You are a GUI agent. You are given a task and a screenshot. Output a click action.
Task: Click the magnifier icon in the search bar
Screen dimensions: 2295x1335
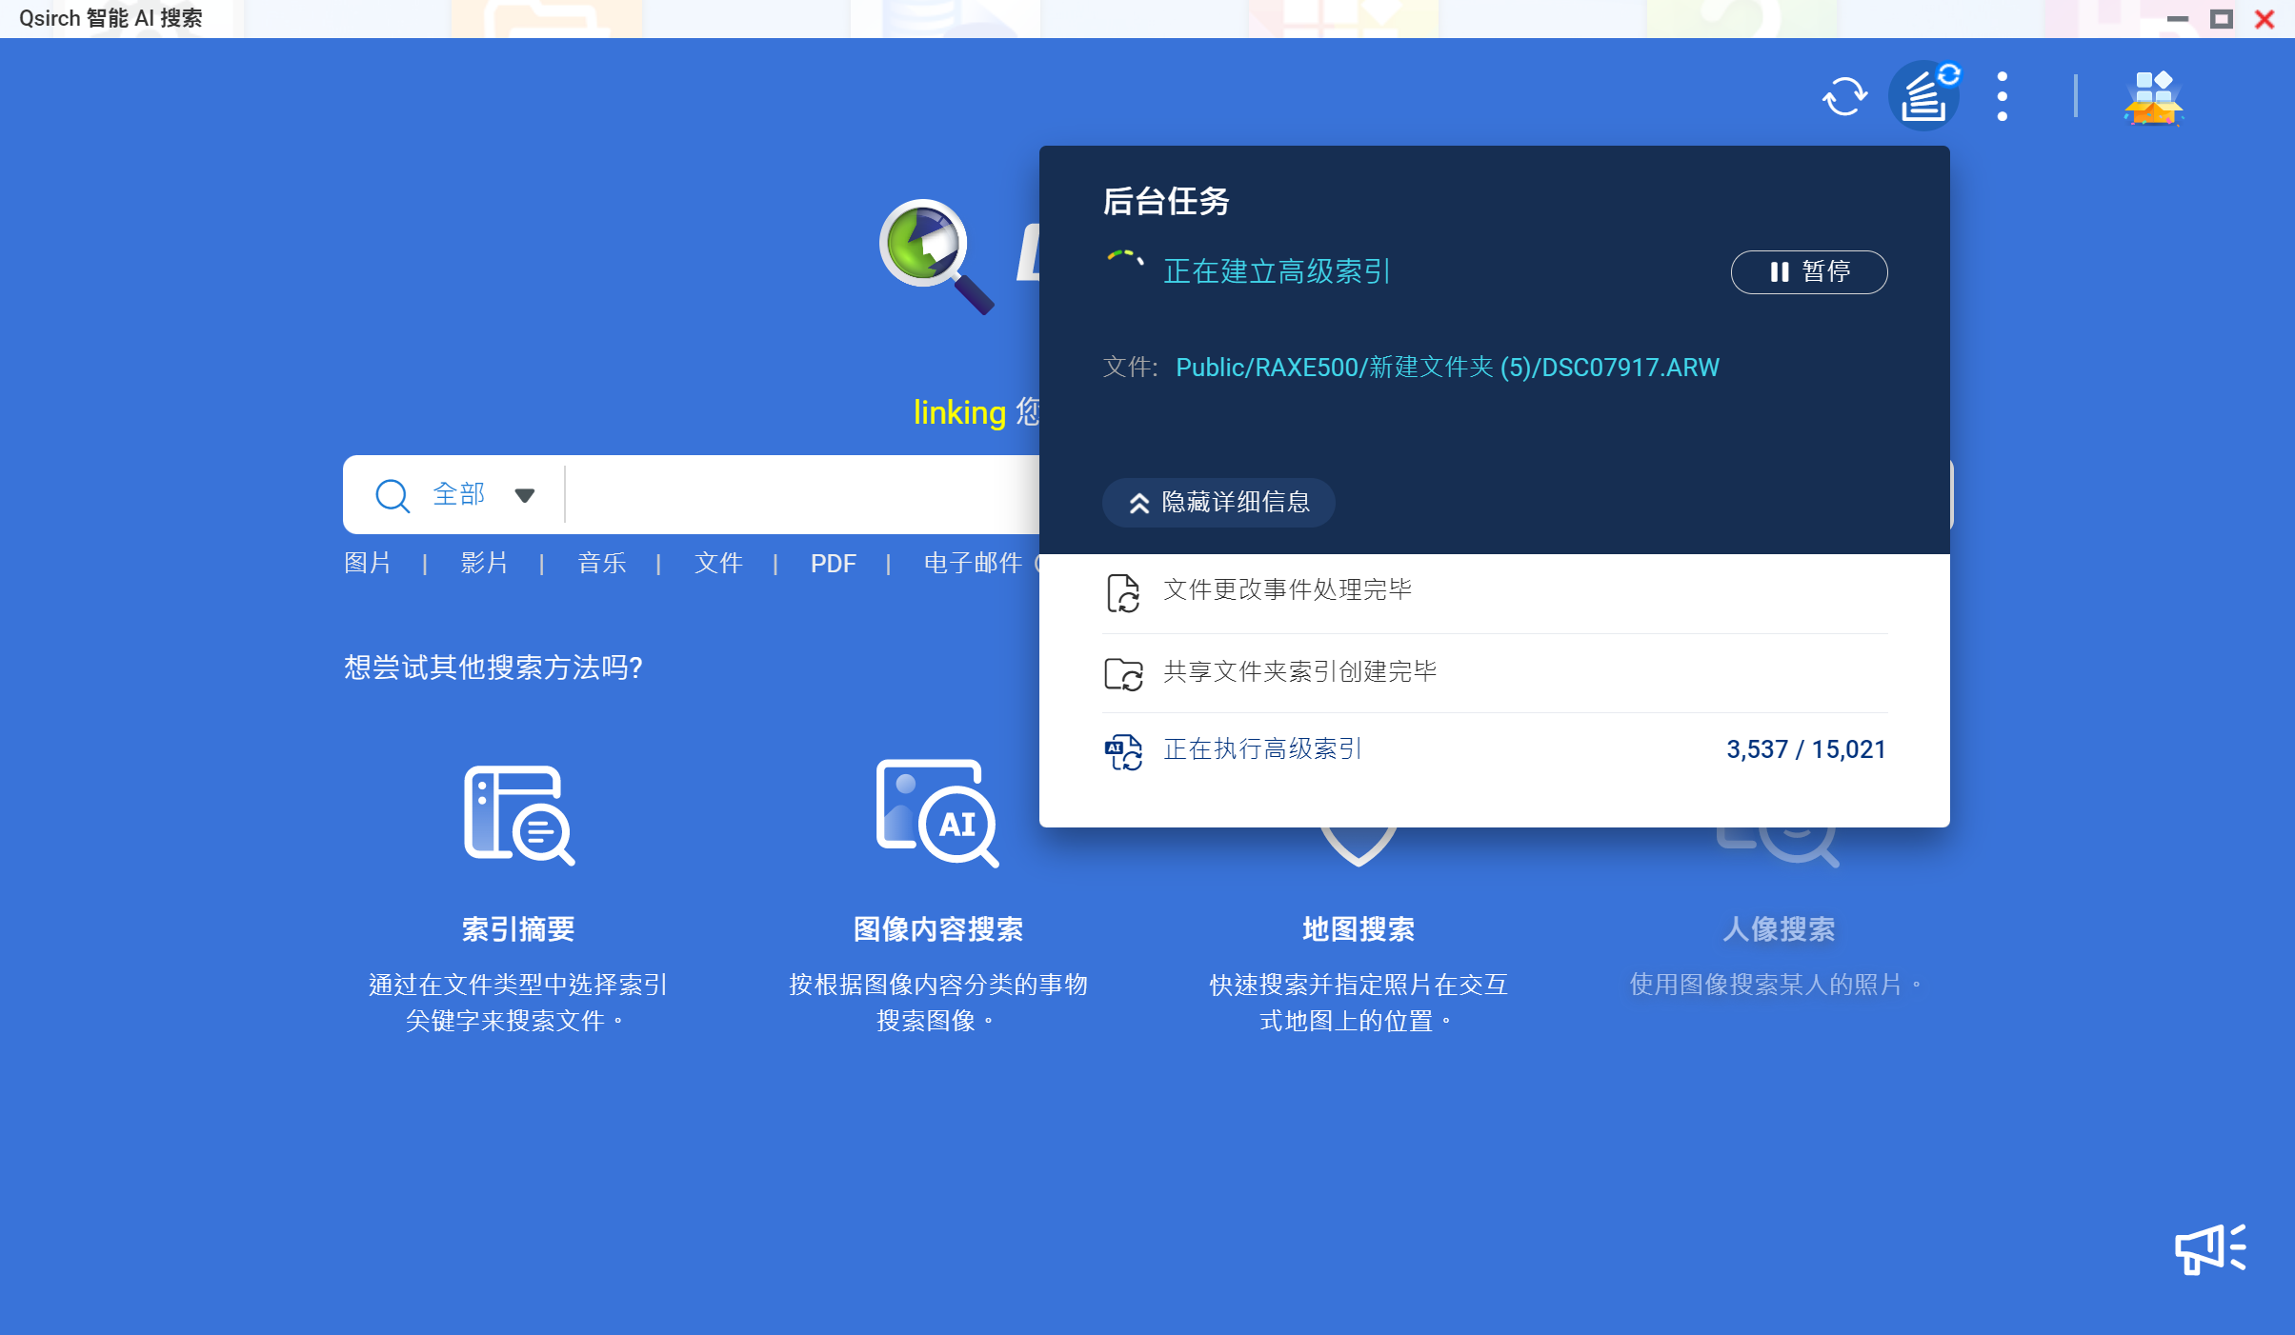click(392, 495)
